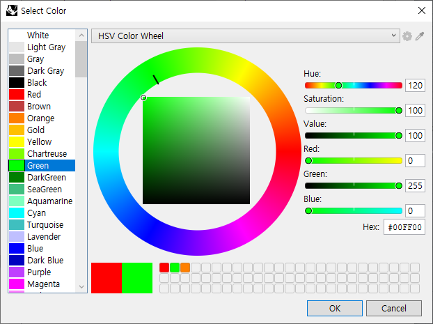Screen dimensions: 433x324
Task: Click the color list scroll down arrow
Action: (x=81, y=286)
